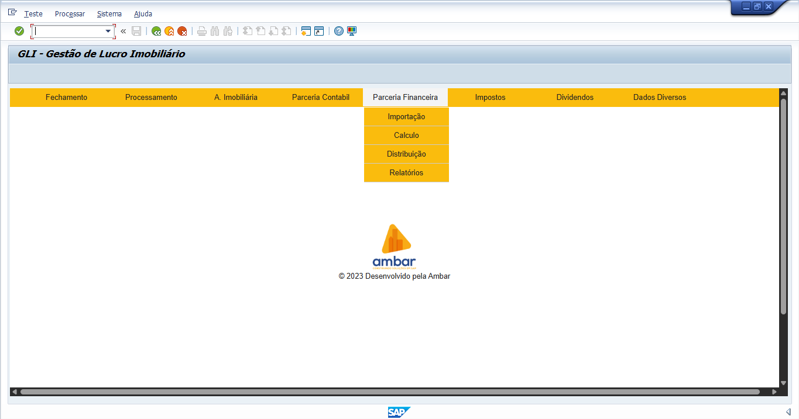Viewport: 799px width, 419px height.
Task: Open the Dividendos tab
Action: 575,98
